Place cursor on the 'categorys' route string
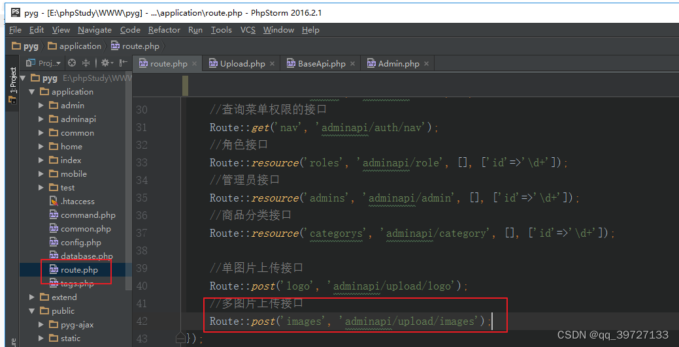This screenshot has width=679, height=347. [x=336, y=234]
